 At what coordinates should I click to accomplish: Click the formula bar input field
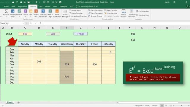click(116, 23)
